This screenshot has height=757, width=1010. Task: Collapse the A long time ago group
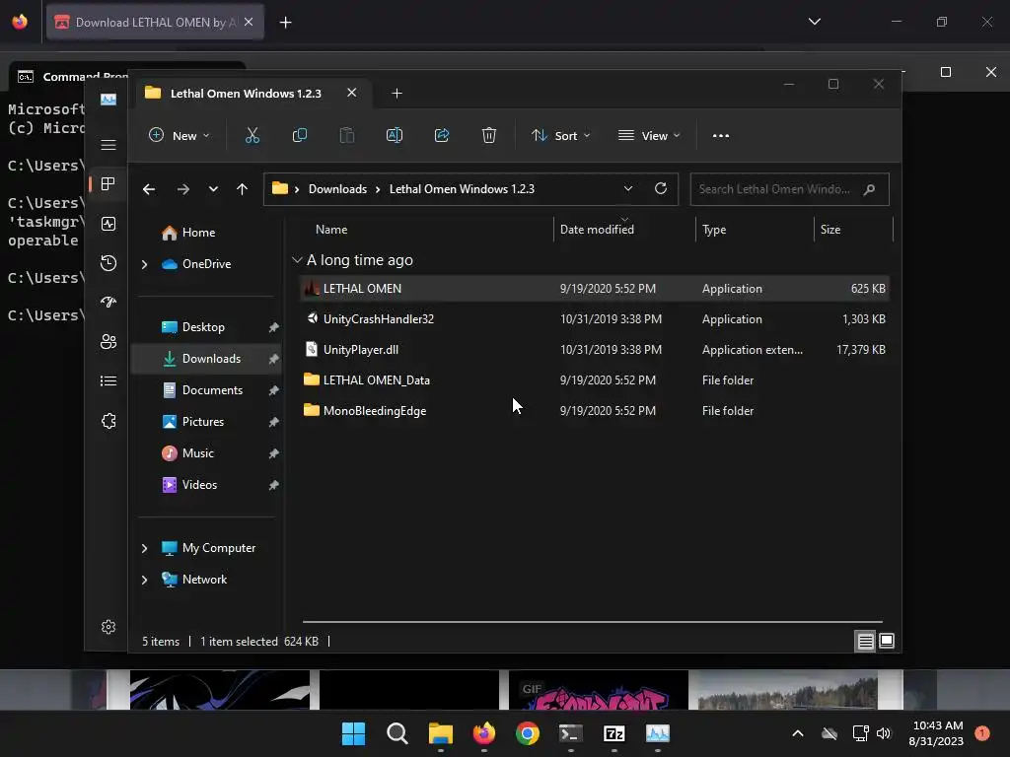coord(297,260)
